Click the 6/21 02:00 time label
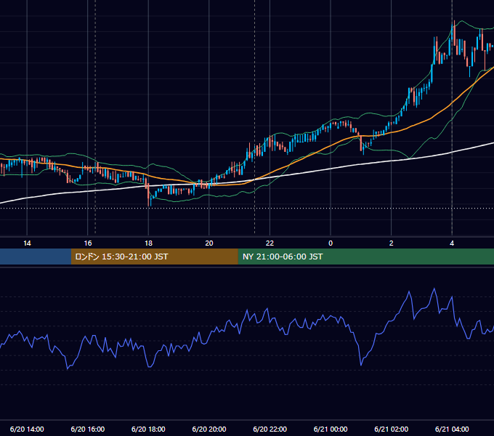 [392, 429]
